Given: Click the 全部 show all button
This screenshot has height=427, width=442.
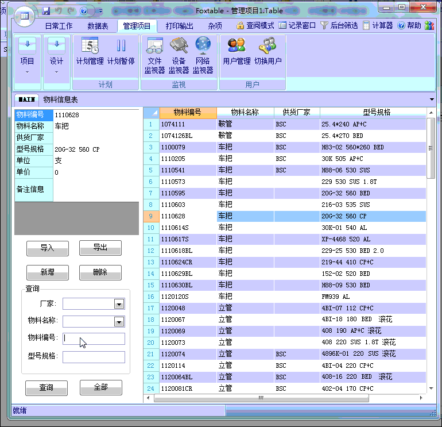Looking at the screenshot, I should [x=101, y=387].
